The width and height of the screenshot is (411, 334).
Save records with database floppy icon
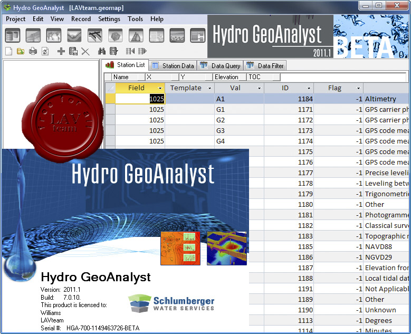[73, 51]
